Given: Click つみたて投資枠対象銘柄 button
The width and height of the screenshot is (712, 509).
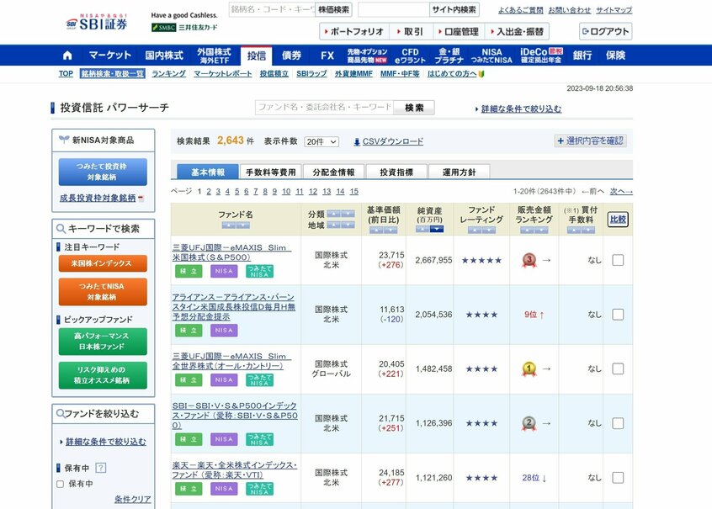Looking at the screenshot, I should pyautogui.click(x=103, y=172).
